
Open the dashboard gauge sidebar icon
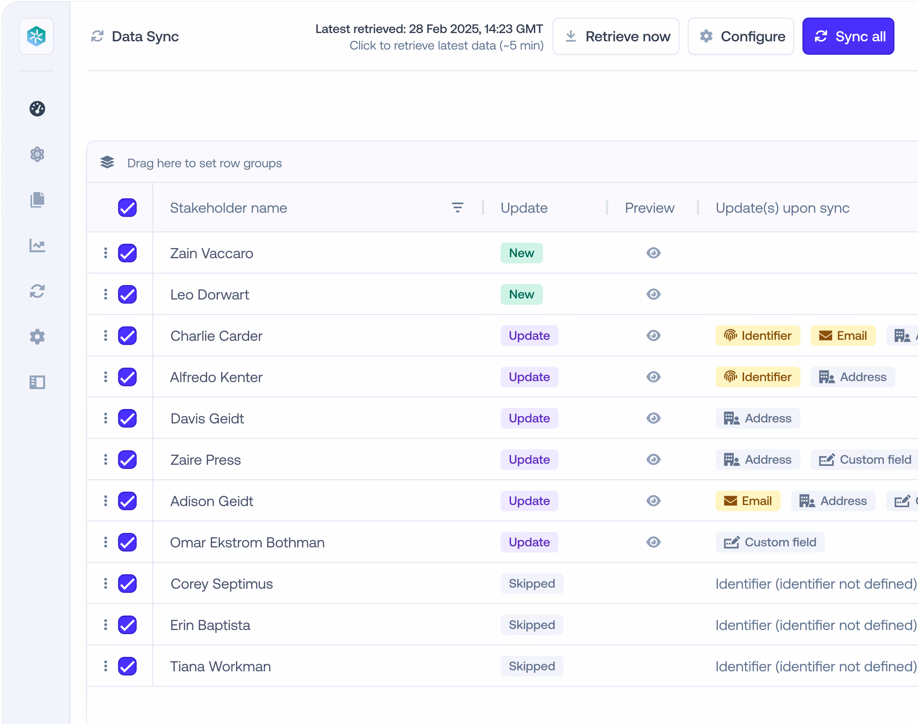37,109
